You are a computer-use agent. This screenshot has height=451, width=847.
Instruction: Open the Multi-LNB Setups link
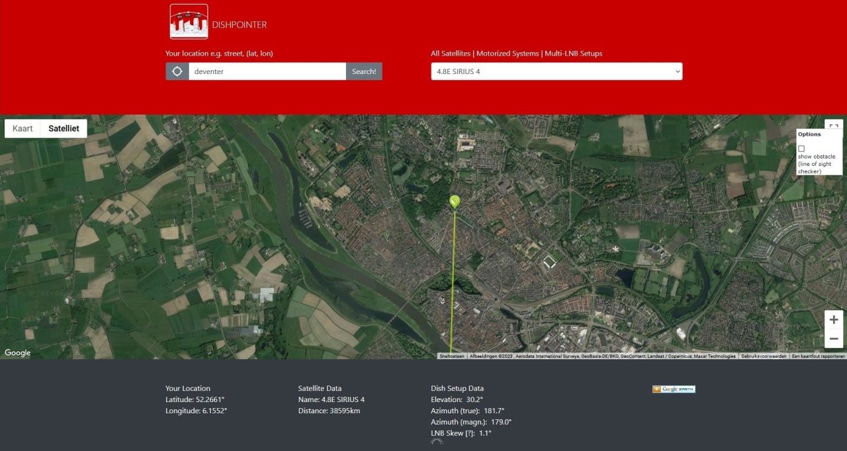pos(573,54)
